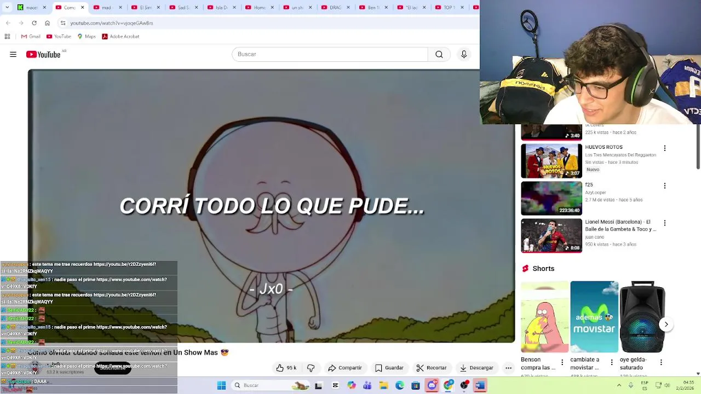Click the Lionel Messi (Barcelona) video title

(620, 225)
